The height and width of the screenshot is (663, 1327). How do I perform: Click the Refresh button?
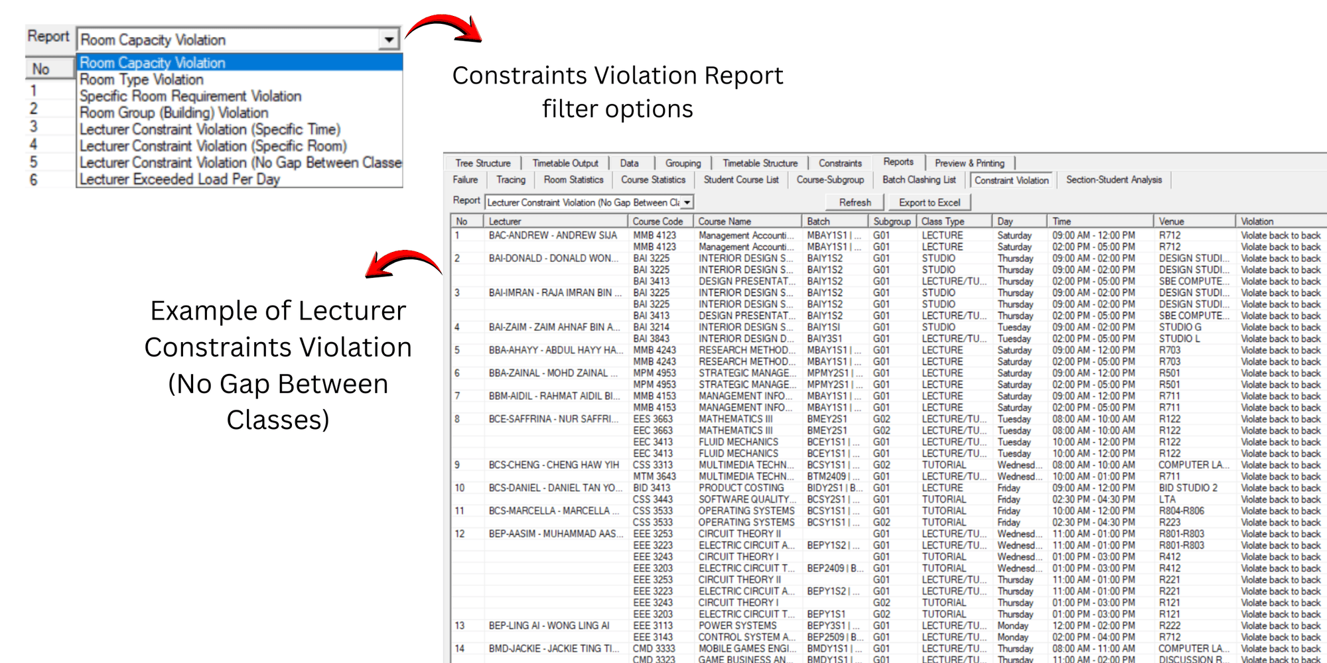pos(855,202)
